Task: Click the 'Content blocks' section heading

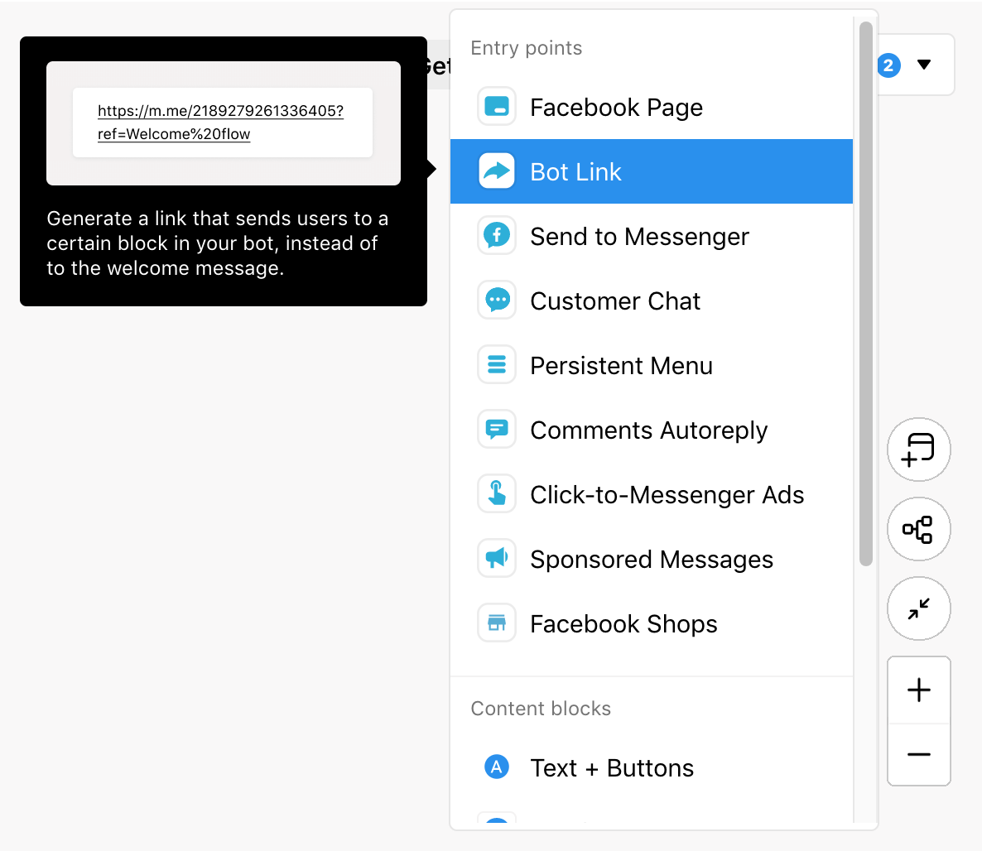Action: pos(541,709)
